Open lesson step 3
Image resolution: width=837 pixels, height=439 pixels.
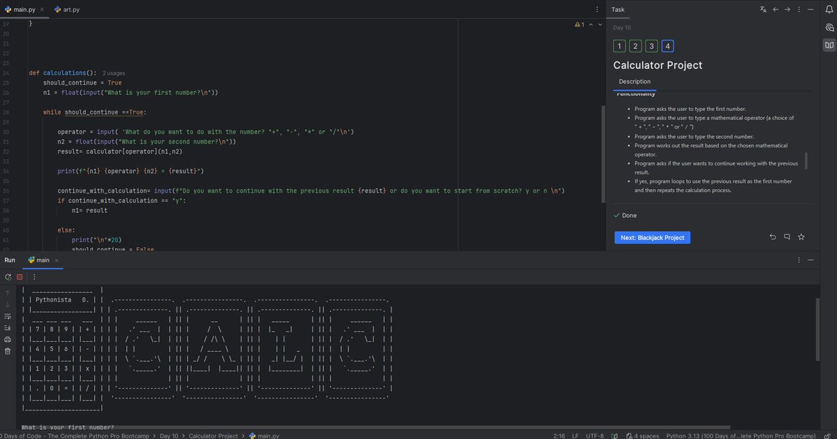[x=651, y=46]
